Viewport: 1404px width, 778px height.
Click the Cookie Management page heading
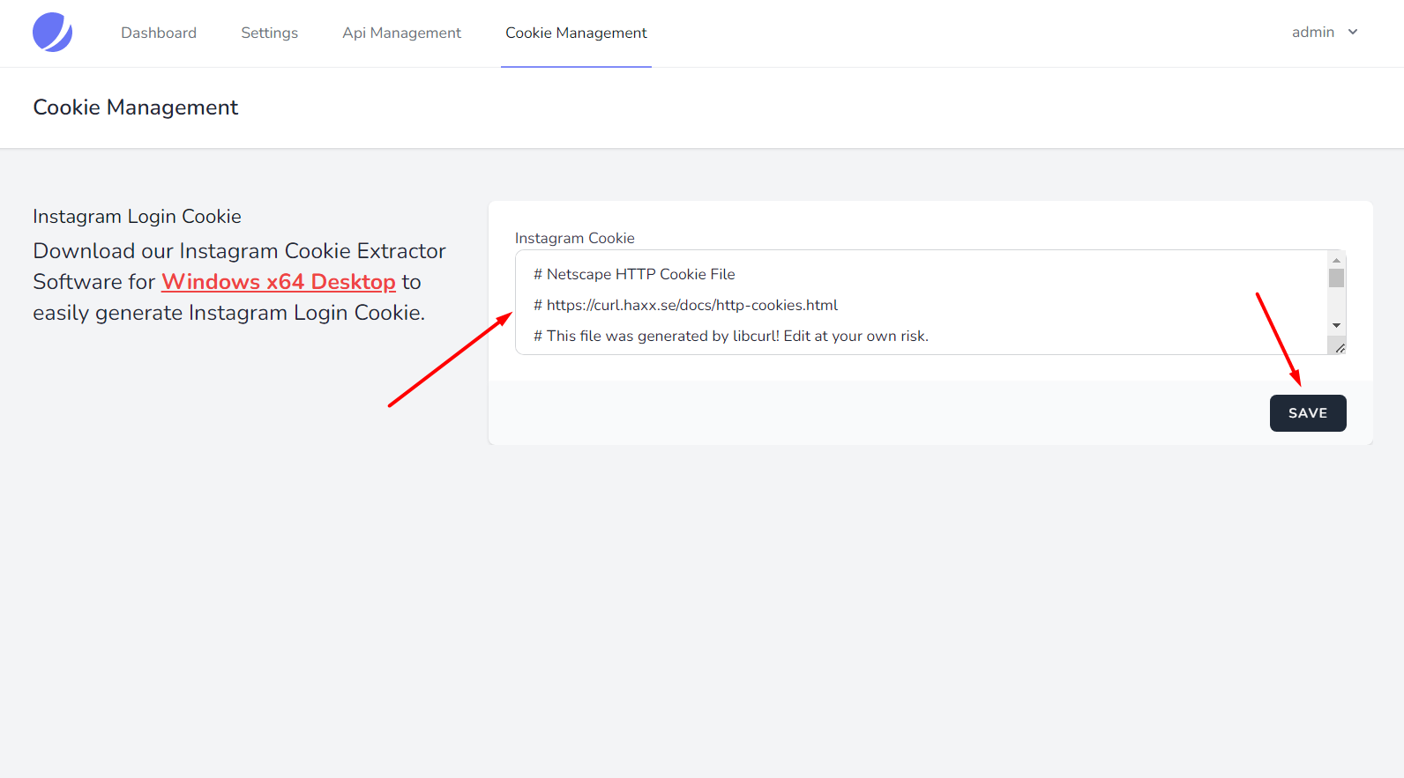click(x=136, y=107)
